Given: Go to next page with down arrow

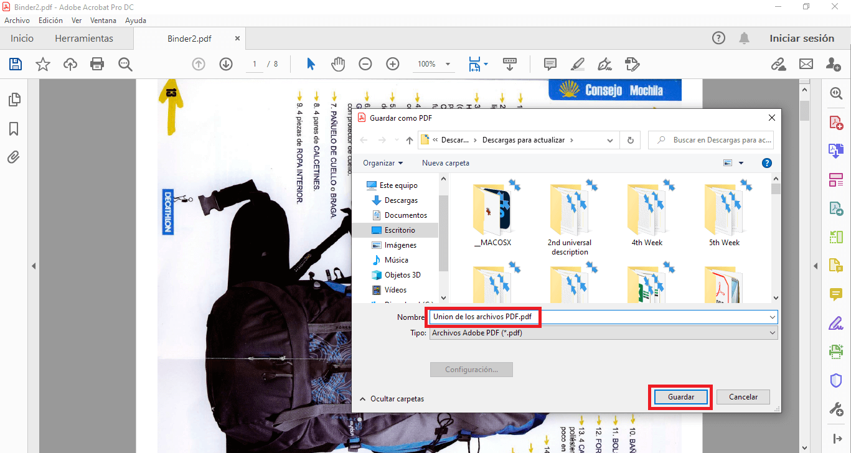Looking at the screenshot, I should point(226,64).
